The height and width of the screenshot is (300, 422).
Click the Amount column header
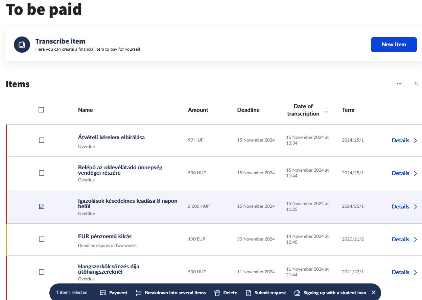(198, 110)
